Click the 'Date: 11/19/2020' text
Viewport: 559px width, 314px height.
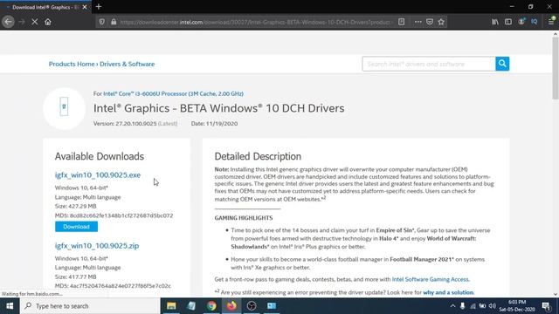[214, 124]
